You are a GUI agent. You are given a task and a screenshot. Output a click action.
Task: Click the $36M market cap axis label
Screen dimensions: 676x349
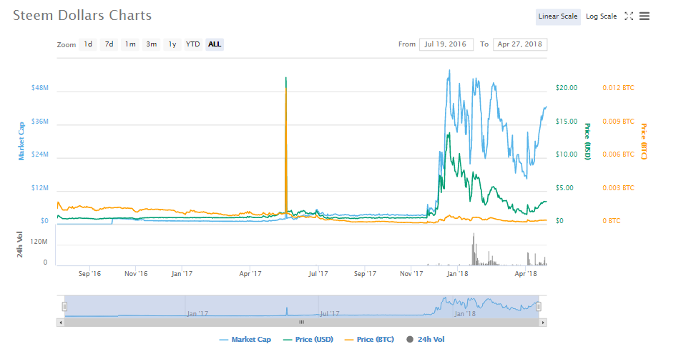pyautogui.click(x=39, y=122)
